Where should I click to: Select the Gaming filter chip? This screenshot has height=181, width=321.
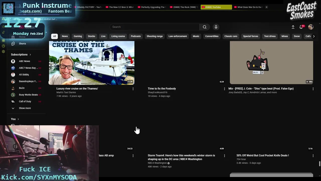click(x=78, y=36)
